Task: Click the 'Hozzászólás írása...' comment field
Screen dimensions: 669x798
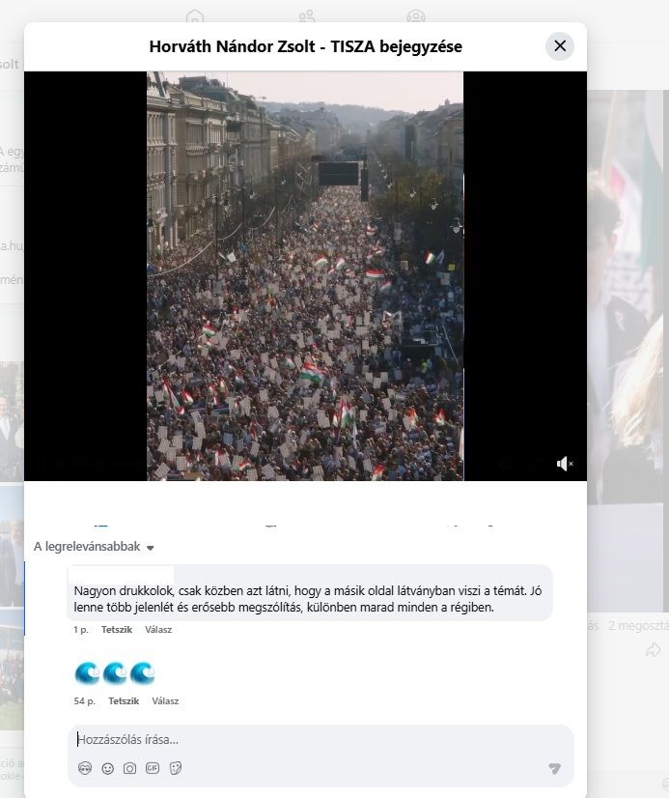Action: 321,739
